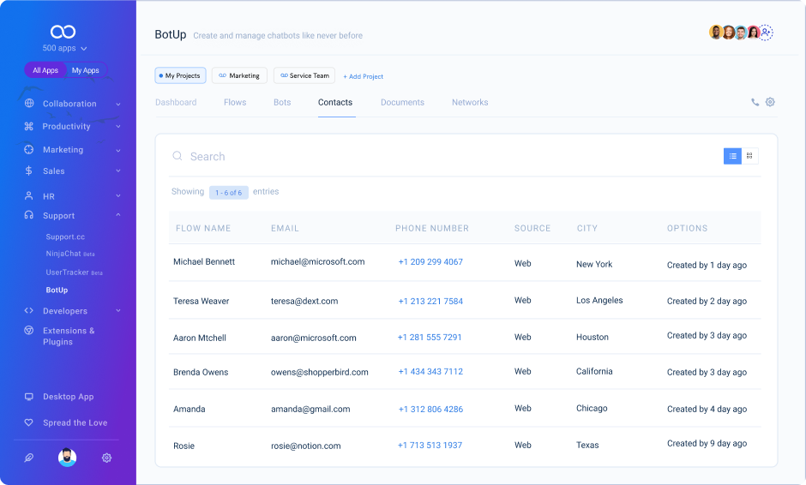
Task: Click the phone call icon
Action: pos(755,102)
